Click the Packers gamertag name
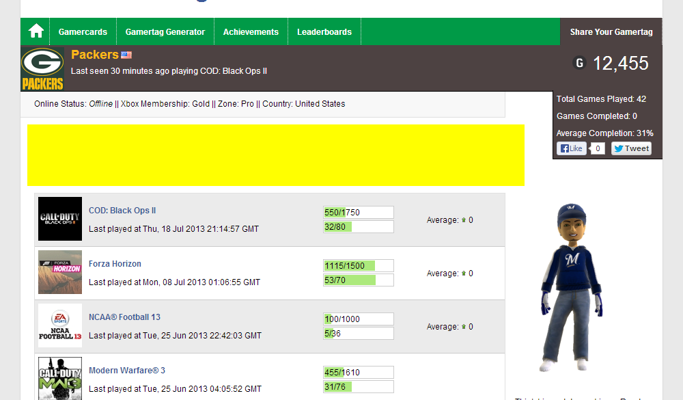683x400 pixels. (94, 55)
